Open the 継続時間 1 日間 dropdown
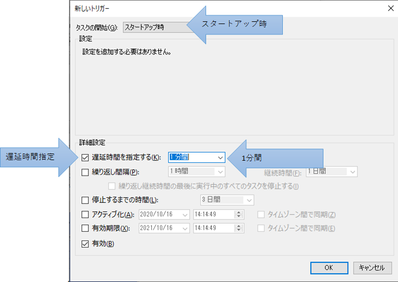 pos(352,172)
